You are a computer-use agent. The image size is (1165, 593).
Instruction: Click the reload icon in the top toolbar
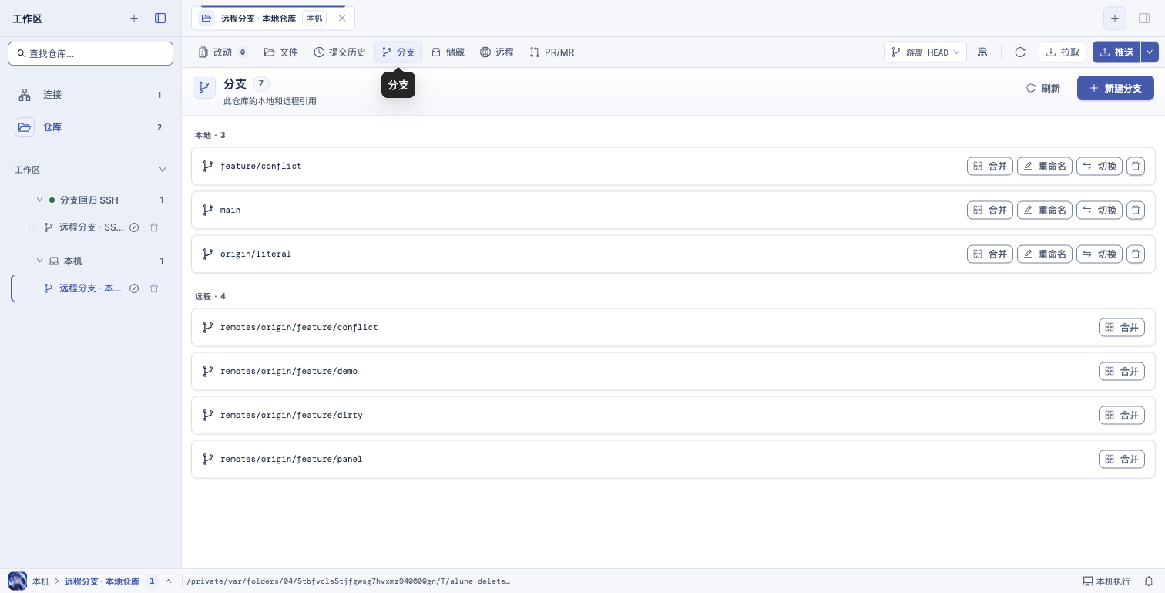point(1020,52)
